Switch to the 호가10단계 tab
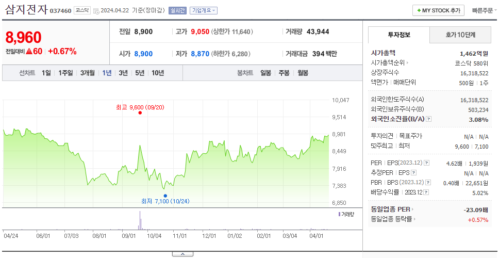This screenshot has width=499, height=258. click(x=460, y=35)
